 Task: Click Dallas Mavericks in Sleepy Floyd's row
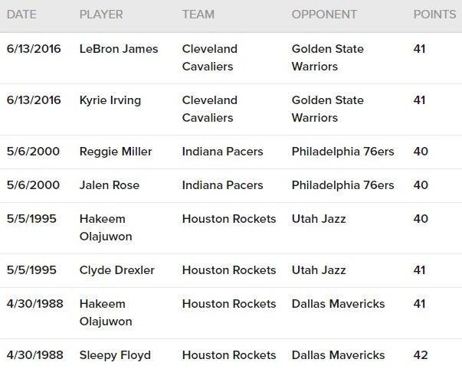pos(338,355)
